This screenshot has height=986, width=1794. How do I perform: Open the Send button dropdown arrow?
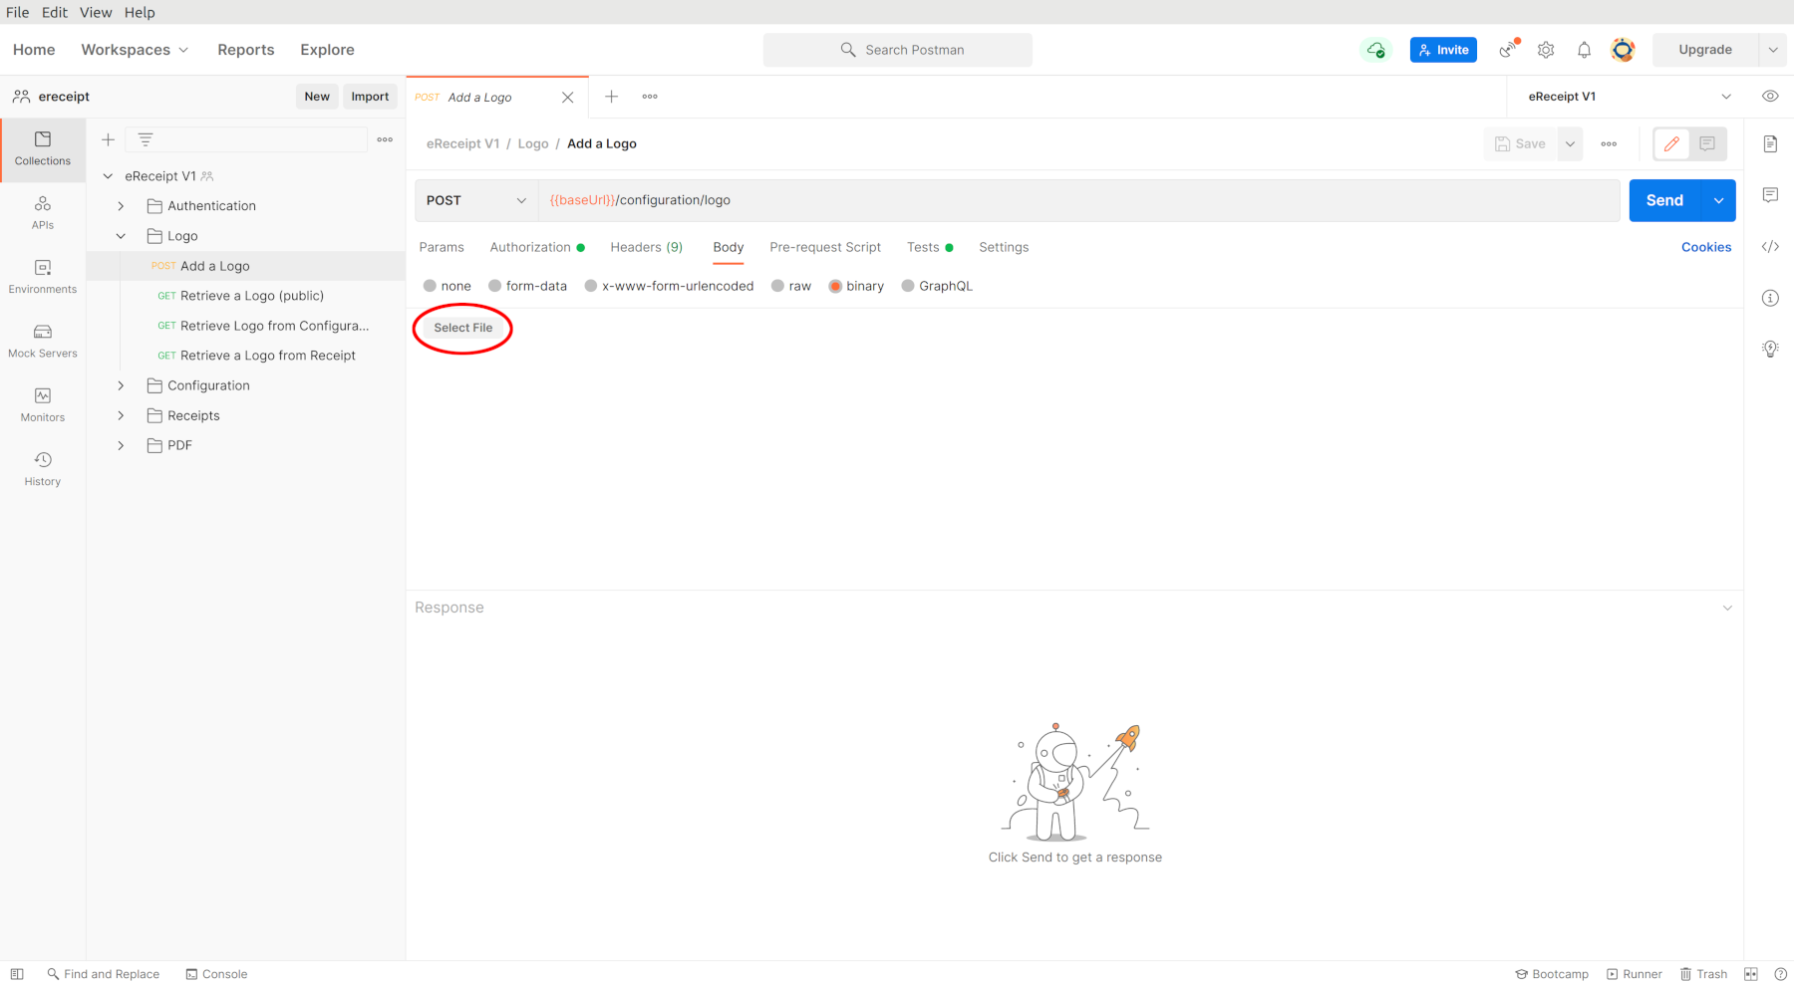click(x=1718, y=200)
